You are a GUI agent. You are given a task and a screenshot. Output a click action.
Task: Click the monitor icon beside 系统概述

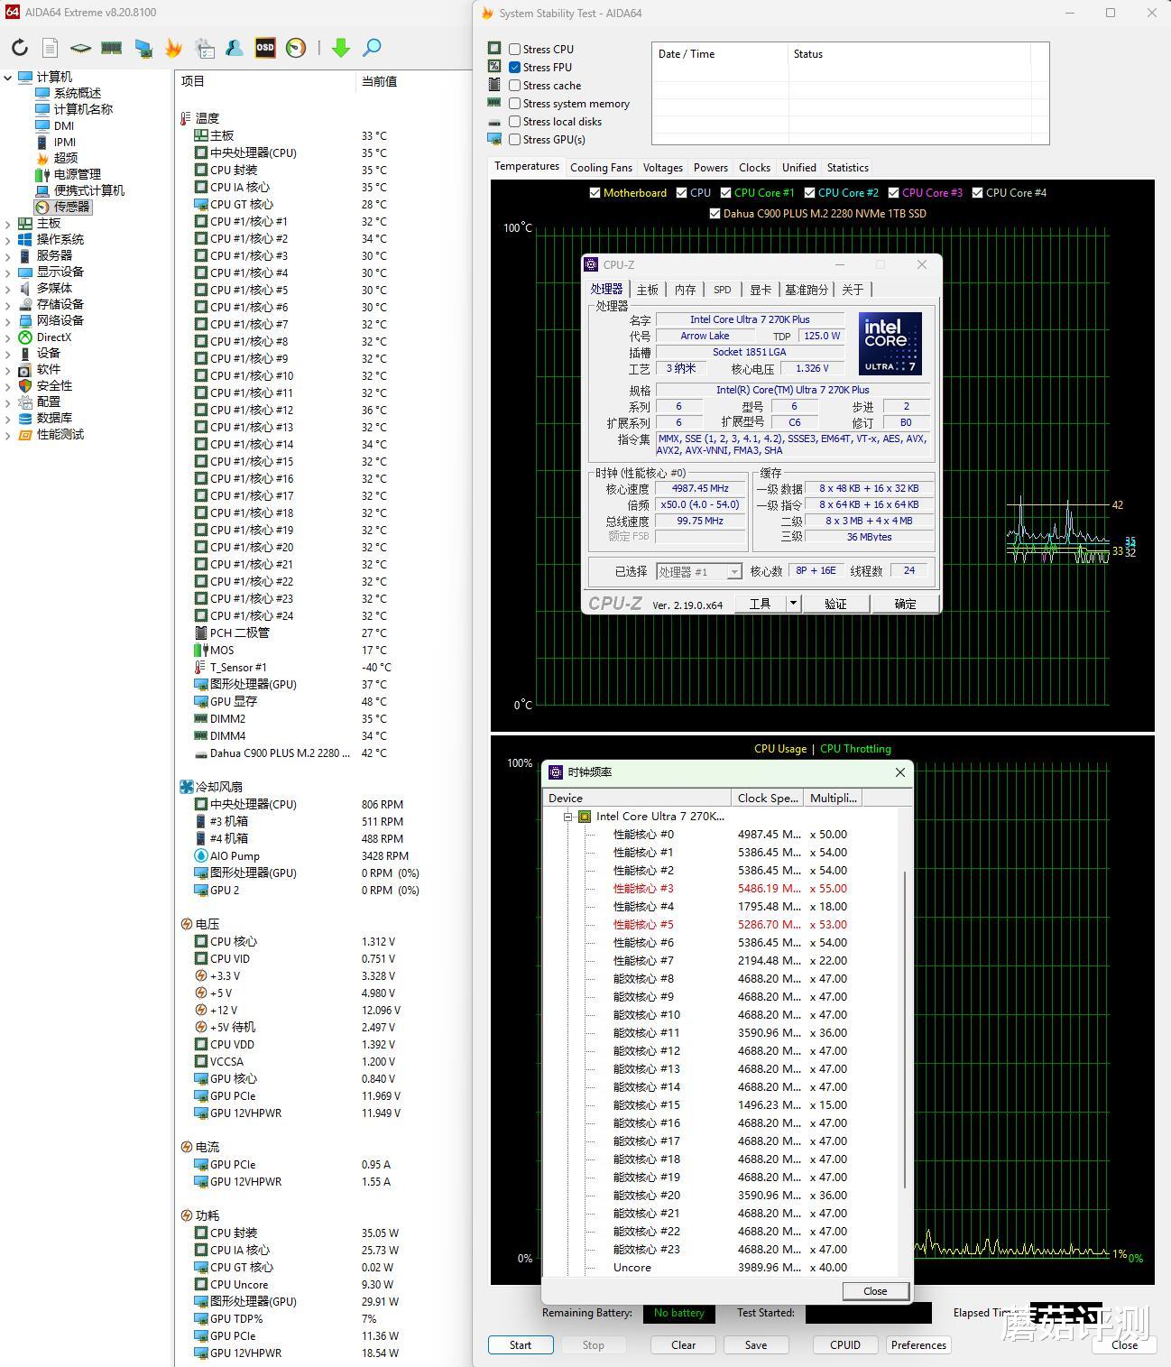[42, 93]
